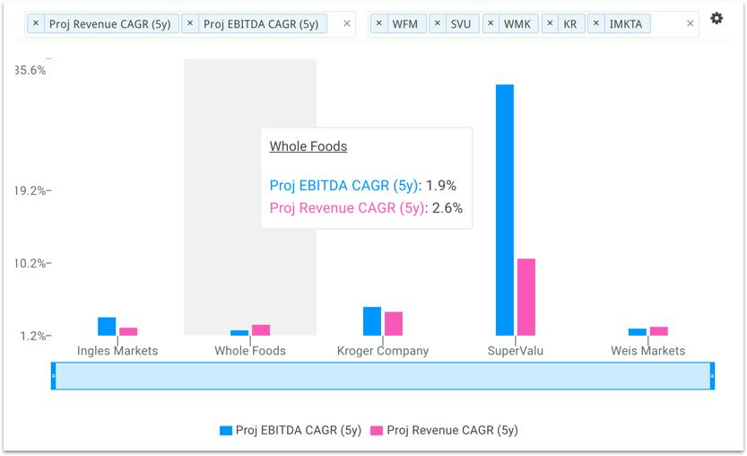
Task: Click Weis Markets axis label
Action: [x=647, y=351]
